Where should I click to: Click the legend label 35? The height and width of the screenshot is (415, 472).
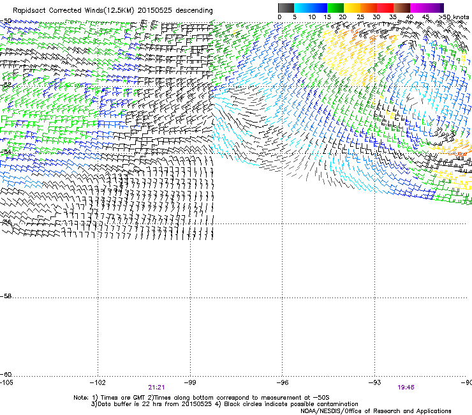click(393, 17)
